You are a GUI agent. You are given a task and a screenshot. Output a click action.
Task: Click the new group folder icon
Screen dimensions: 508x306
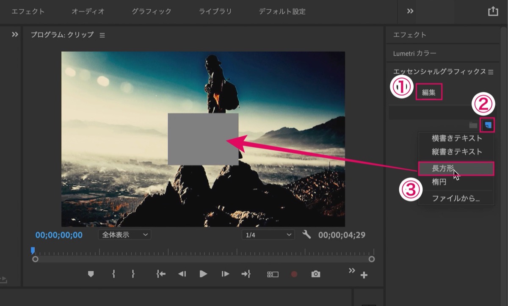pyautogui.click(x=473, y=125)
